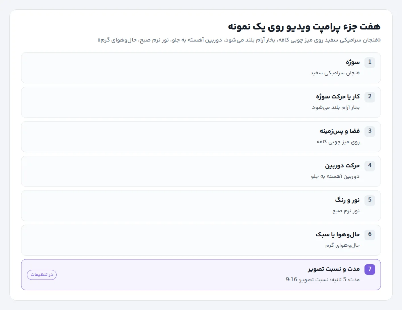Image resolution: width=402 pixels, height=310 pixels.
Task: Click "نور نرم صبح" in the fifth card
Action: coord(346,211)
